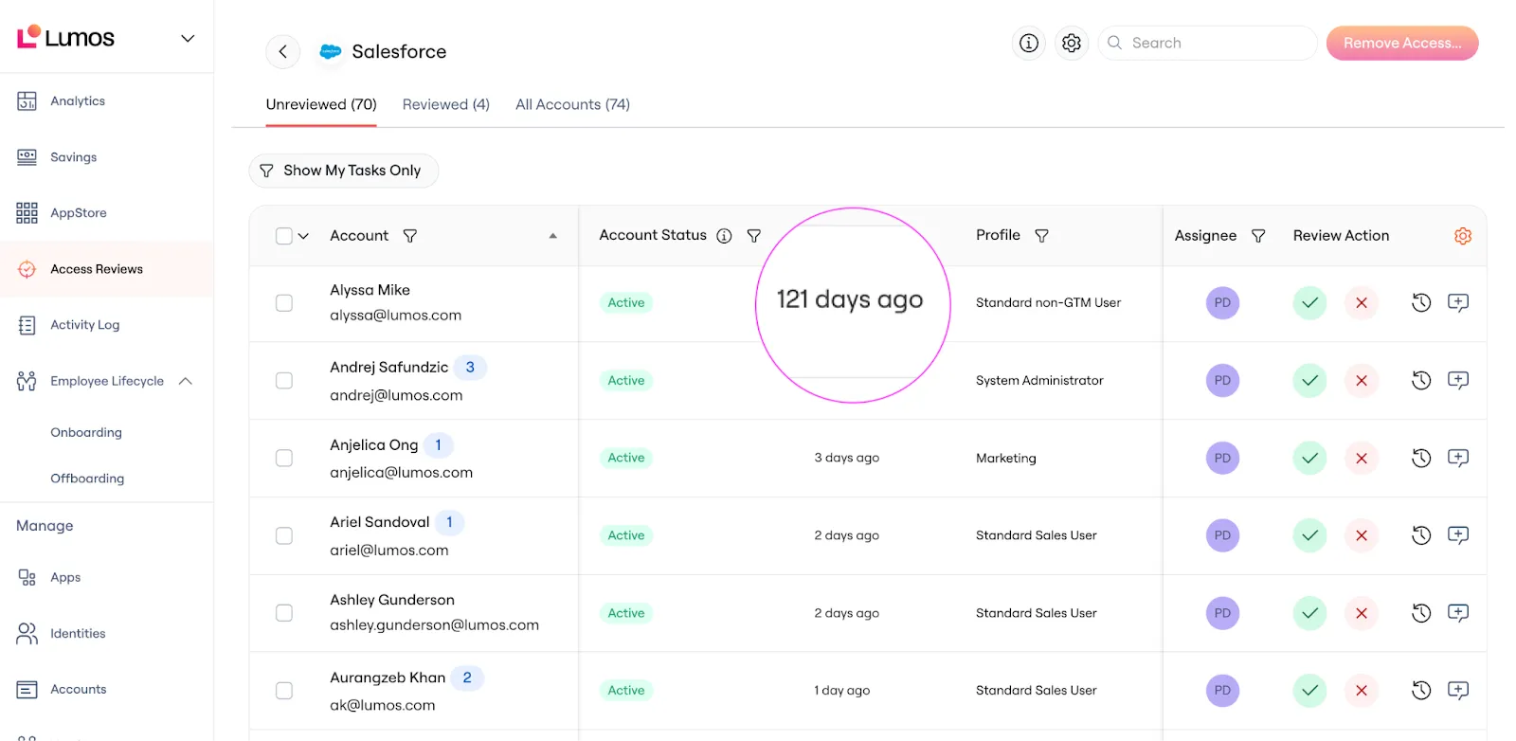Show Account Status info tooltip icon
This screenshot has height=741, width=1516.
pyautogui.click(x=724, y=236)
